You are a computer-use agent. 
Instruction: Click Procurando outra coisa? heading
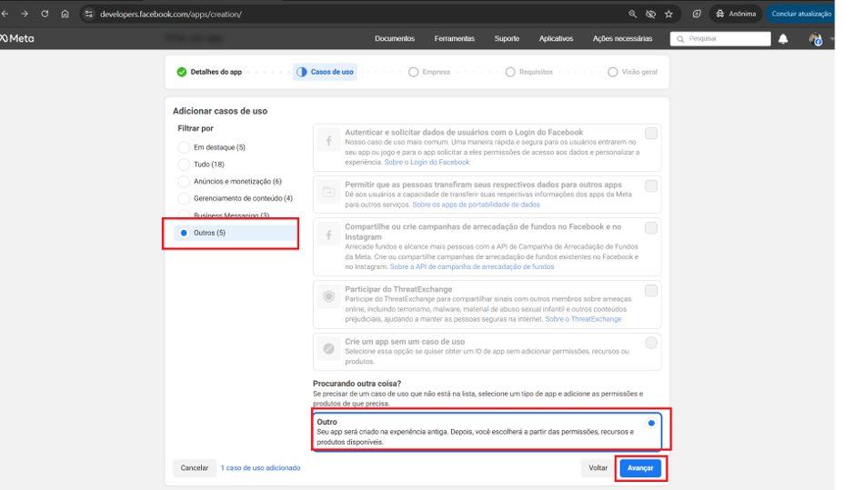357,384
